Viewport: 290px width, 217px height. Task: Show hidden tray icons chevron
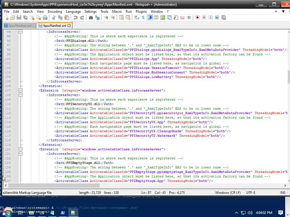[x=236, y=213]
